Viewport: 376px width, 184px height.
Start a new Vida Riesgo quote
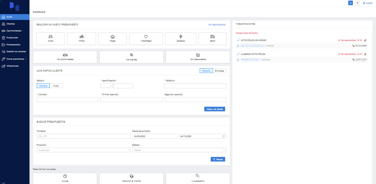pyautogui.click(x=146, y=39)
